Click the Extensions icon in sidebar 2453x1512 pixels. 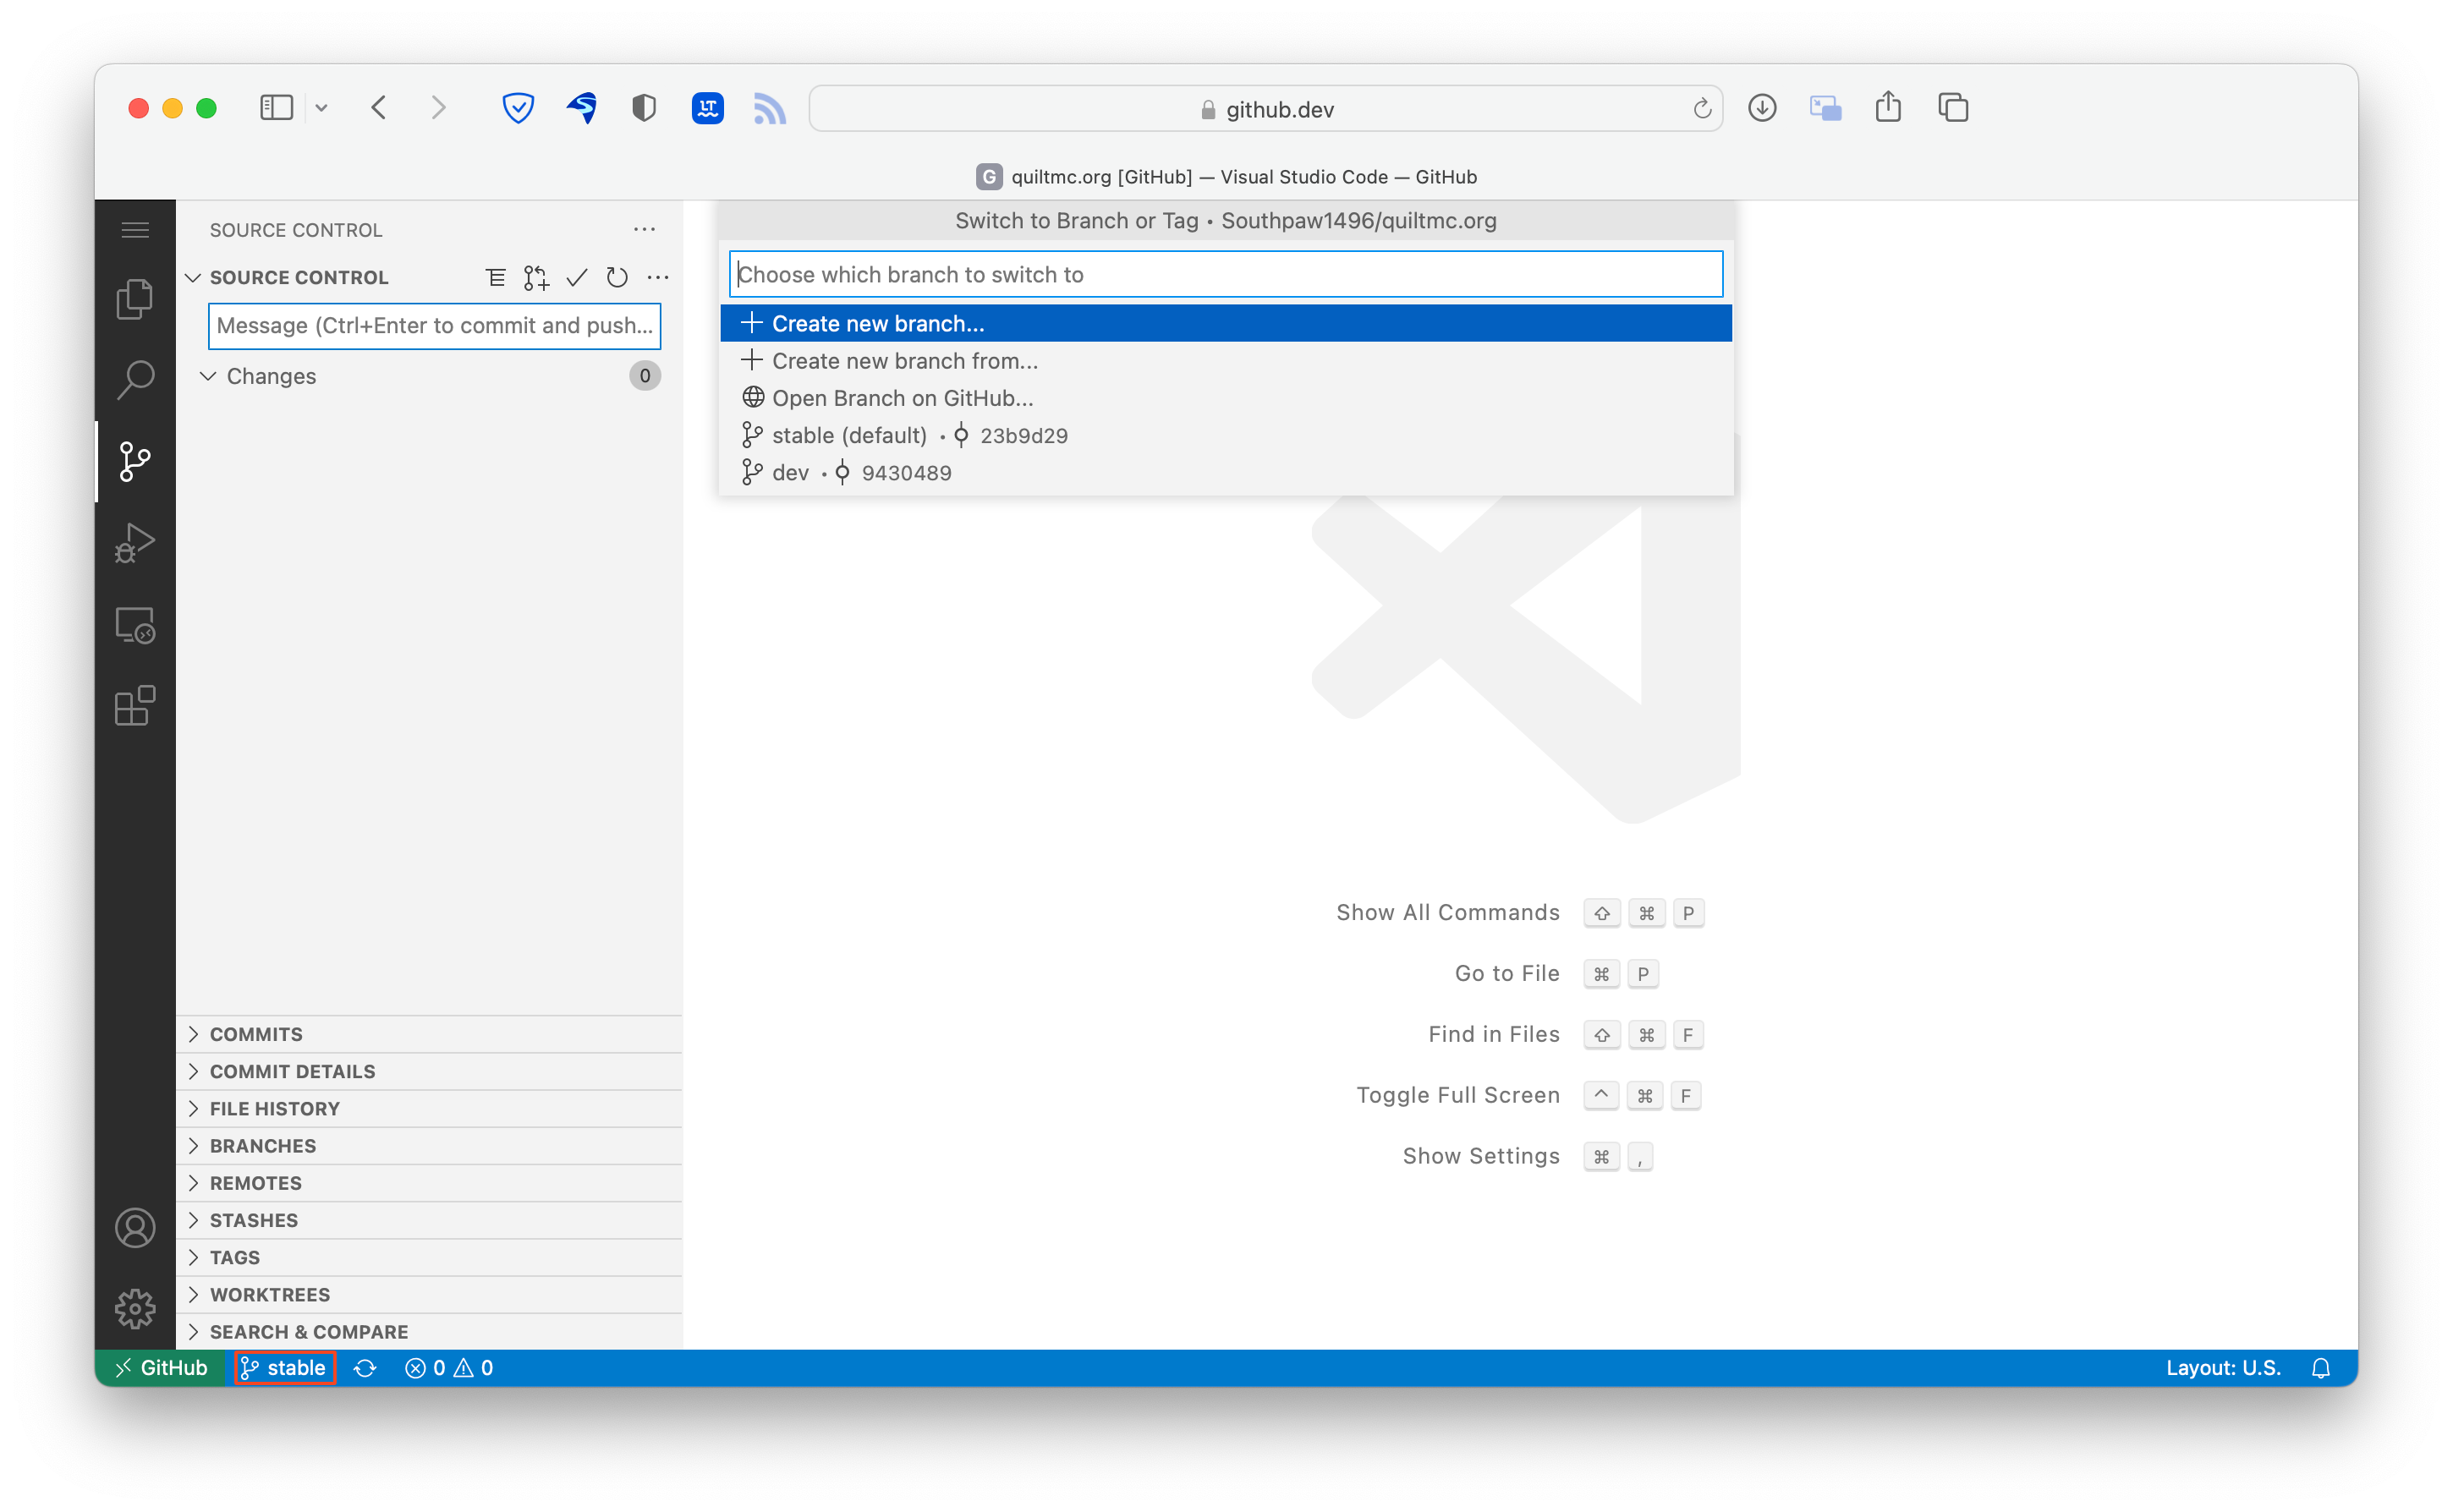tap(137, 708)
